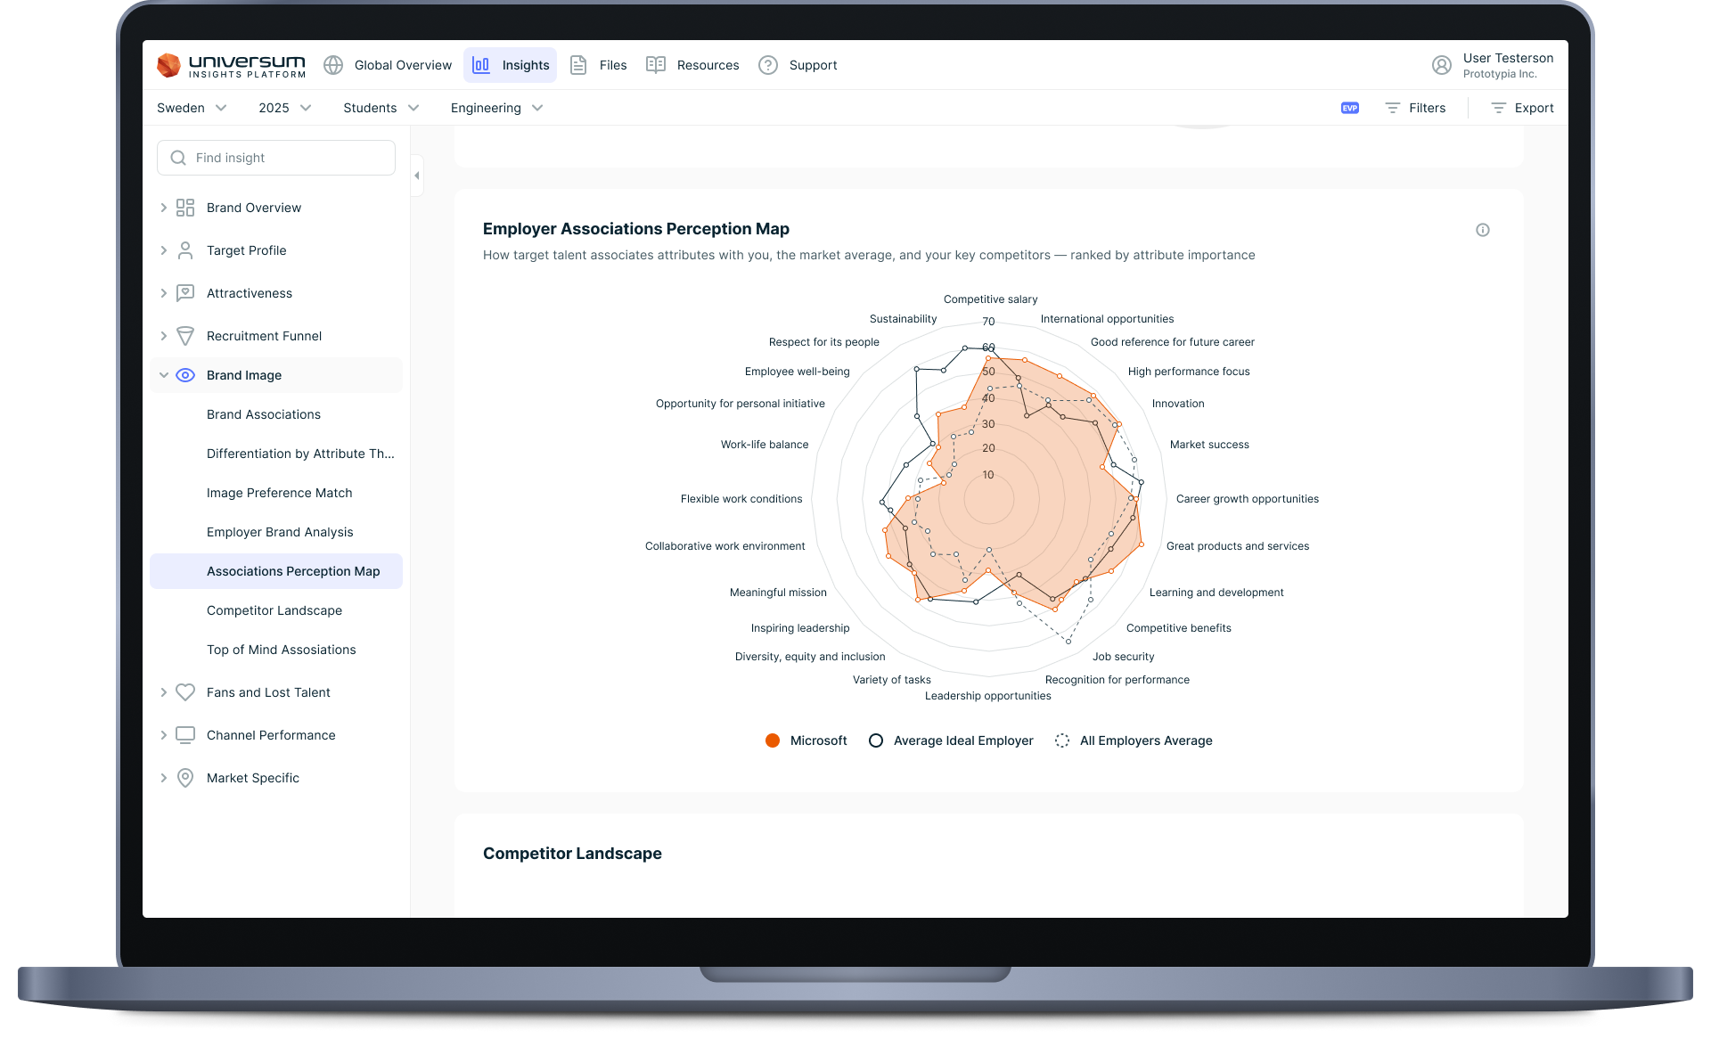Open the 2025 year dropdown
The image size is (1711, 1047).
pos(284,108)
